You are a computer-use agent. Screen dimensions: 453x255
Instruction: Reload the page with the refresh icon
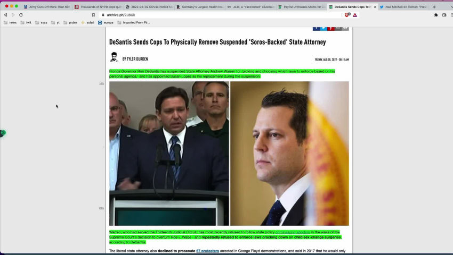tap(21, 15)
